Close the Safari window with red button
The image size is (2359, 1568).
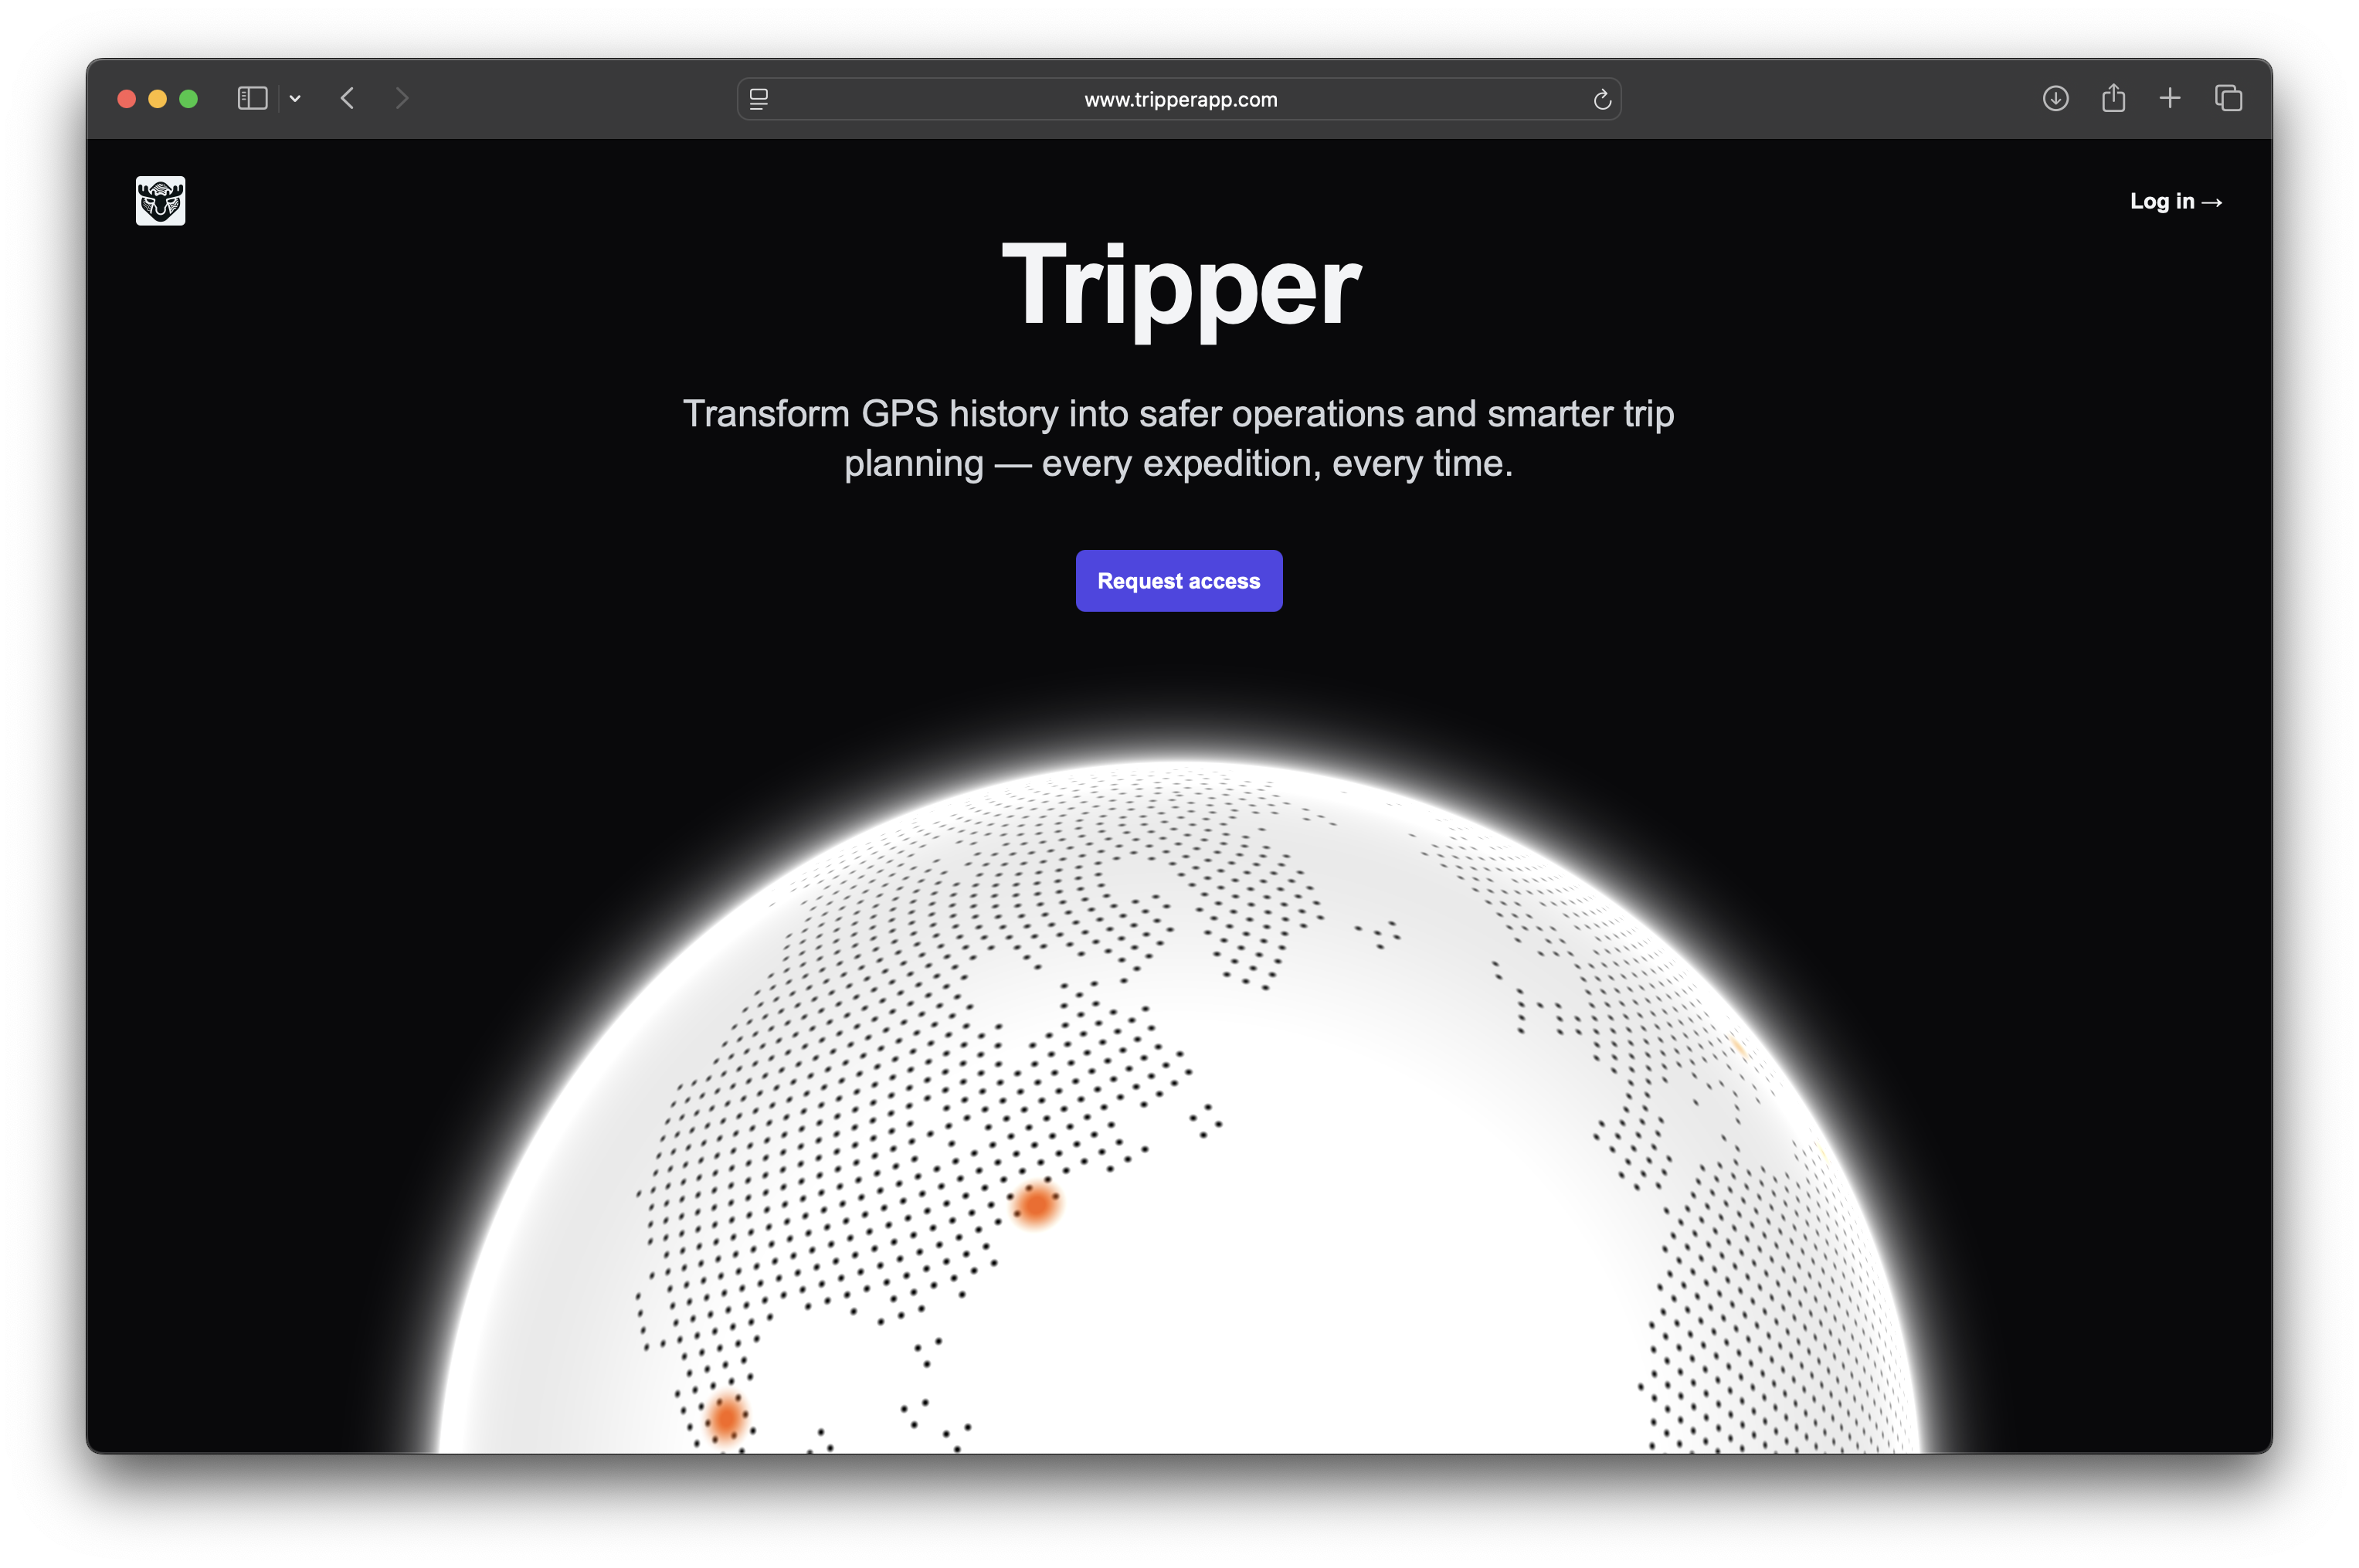click(x=127, y=98)
